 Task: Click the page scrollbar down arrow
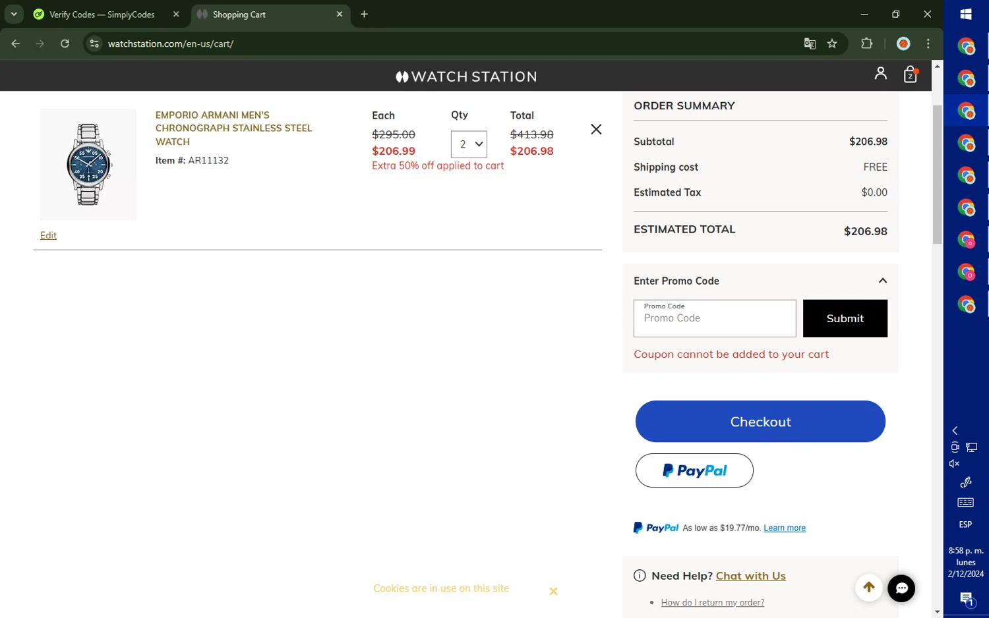[x=937, y=612]
